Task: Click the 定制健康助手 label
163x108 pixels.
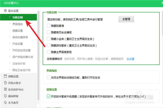Action: [x=55, y=59]
